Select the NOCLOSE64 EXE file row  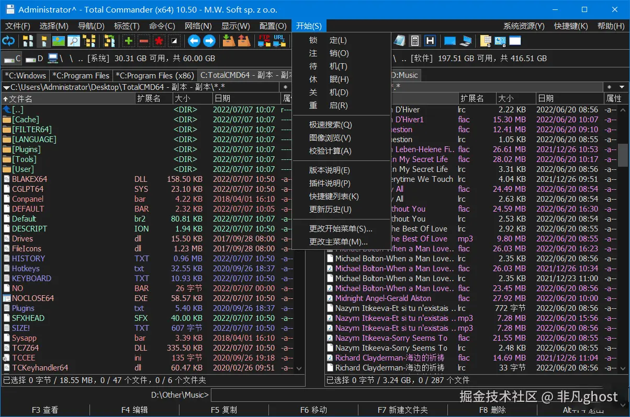pos(147,298)
